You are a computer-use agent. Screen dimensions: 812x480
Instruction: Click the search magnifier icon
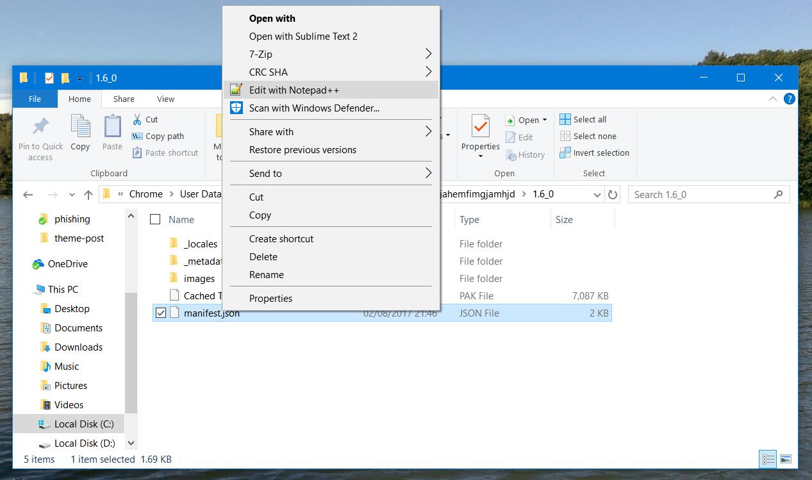pos(779,194)
